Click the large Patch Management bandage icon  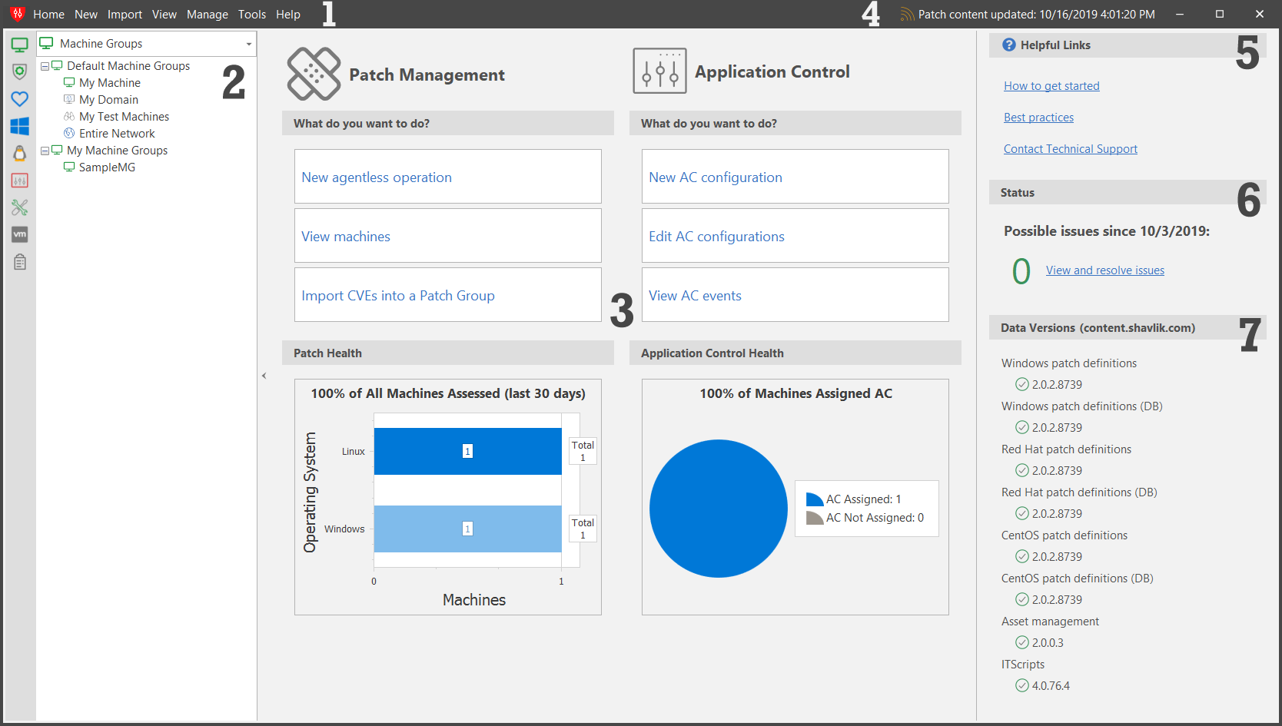314,74
